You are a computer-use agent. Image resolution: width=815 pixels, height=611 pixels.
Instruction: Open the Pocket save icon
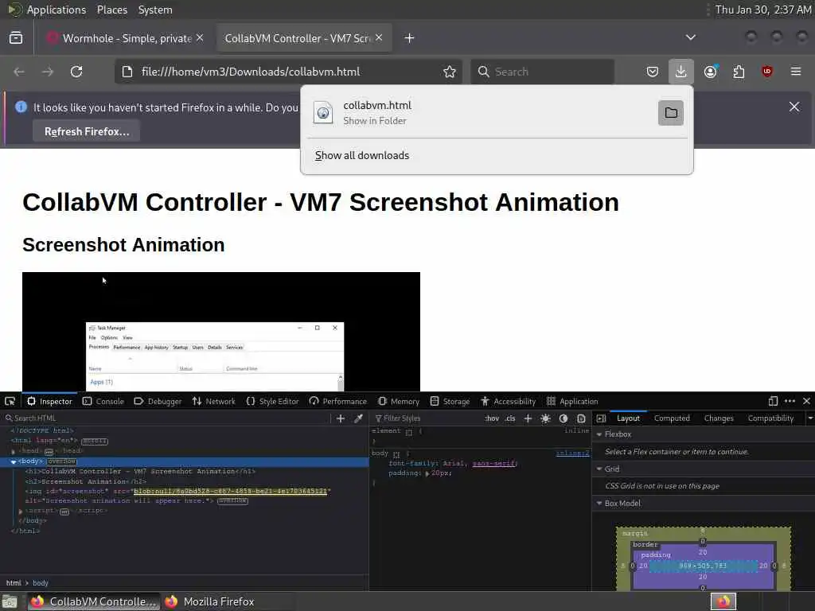tap(653, 72)
